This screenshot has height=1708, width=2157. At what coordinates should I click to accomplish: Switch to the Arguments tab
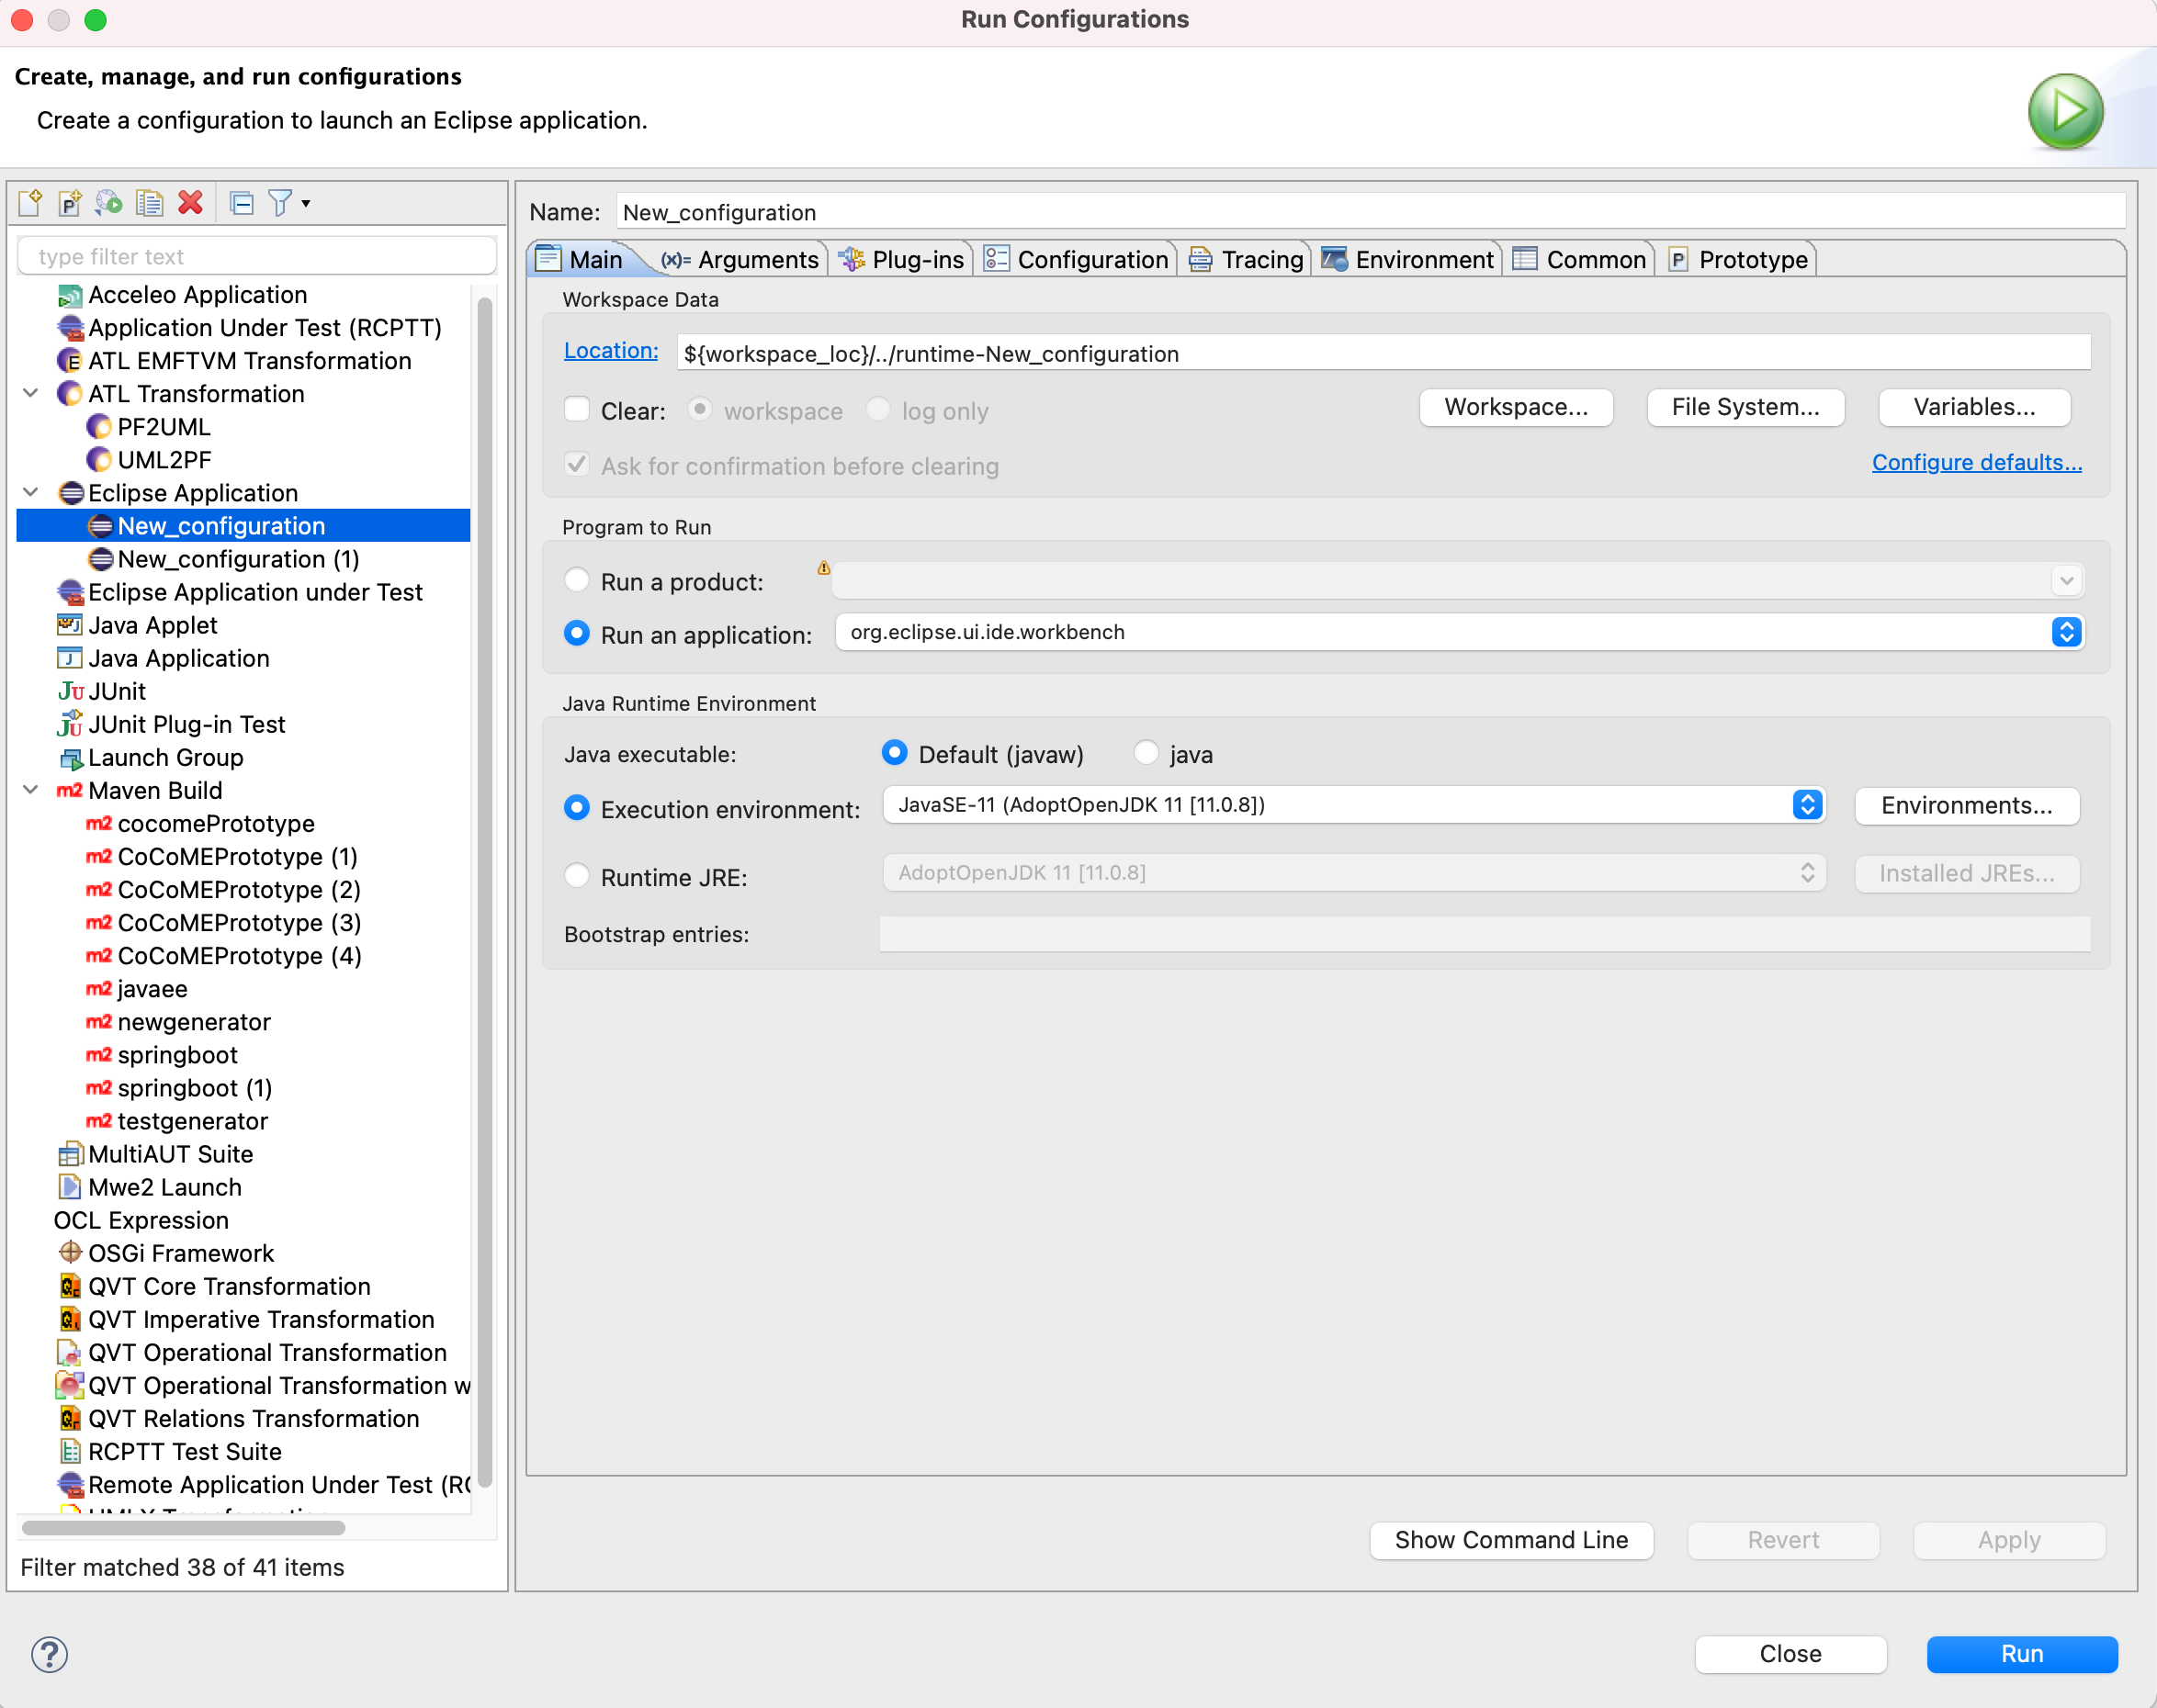[740, 260]
